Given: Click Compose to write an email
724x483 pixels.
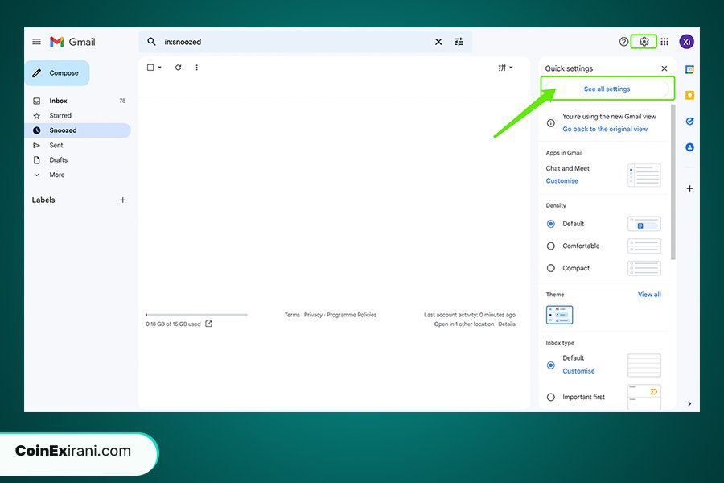Looking at the screenshot, I should 57,73.
